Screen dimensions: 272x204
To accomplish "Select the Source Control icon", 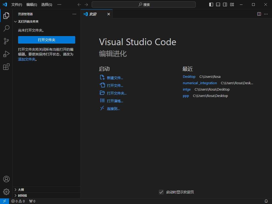I will pos(6,41).
